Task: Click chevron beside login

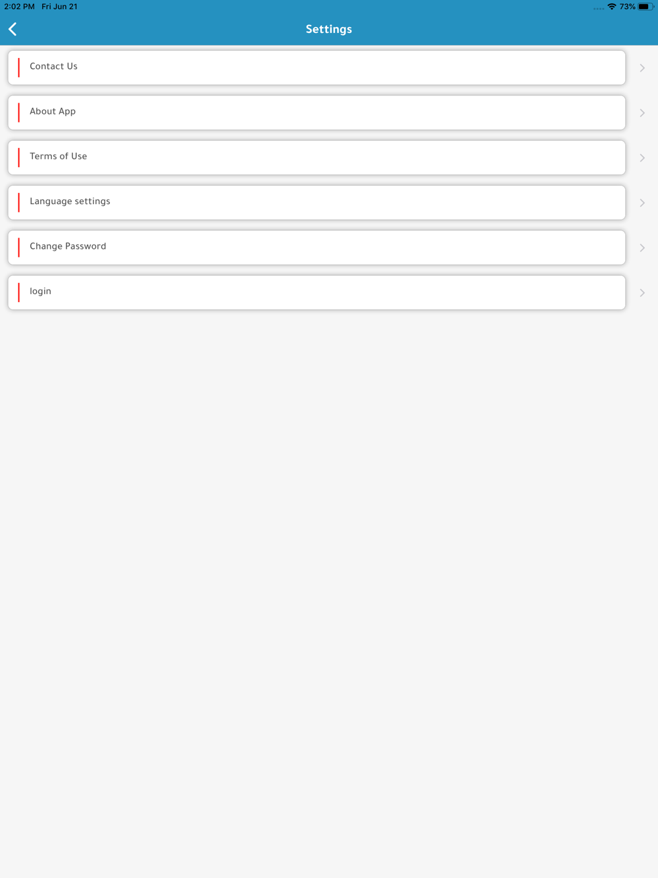Action: coord(642,293)
